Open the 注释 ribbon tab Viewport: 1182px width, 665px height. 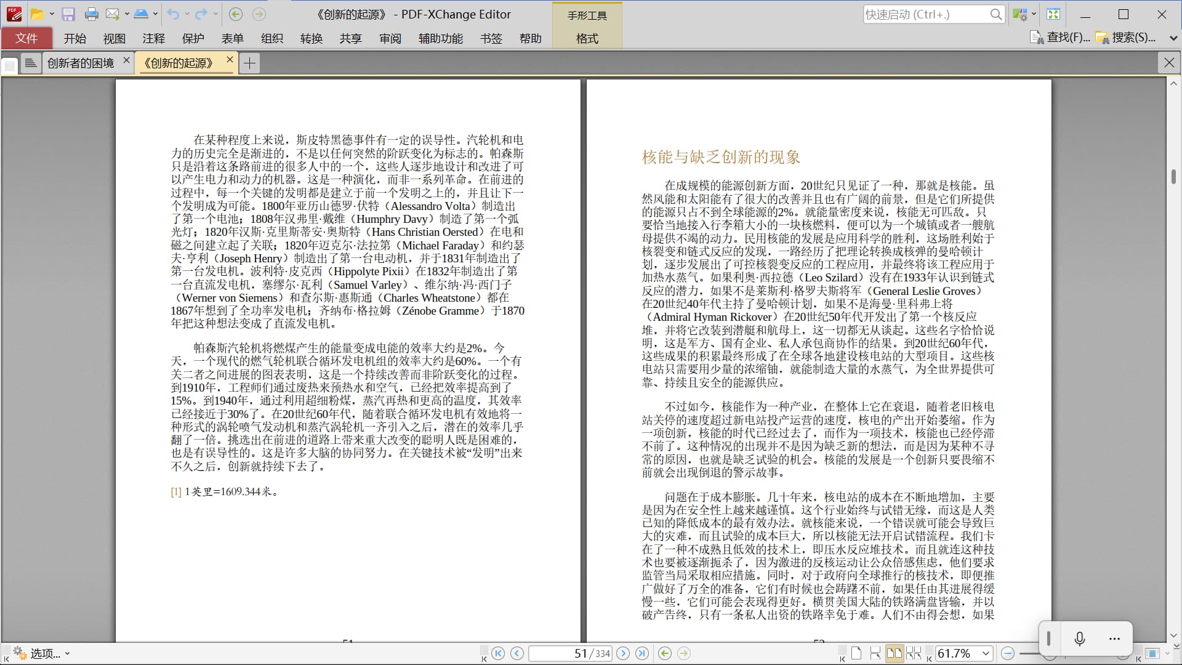[153, 38]
